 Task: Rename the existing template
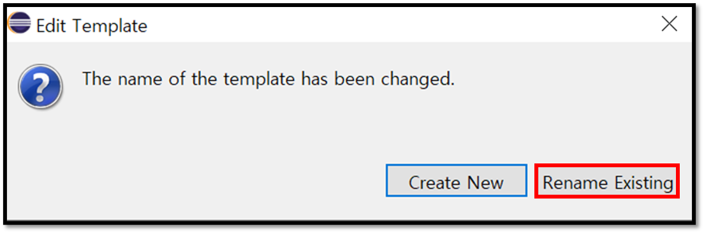tap(607, 181)
